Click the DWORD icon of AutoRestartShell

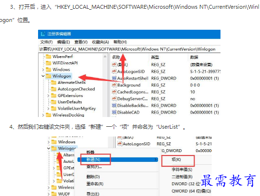click(114, 78)
